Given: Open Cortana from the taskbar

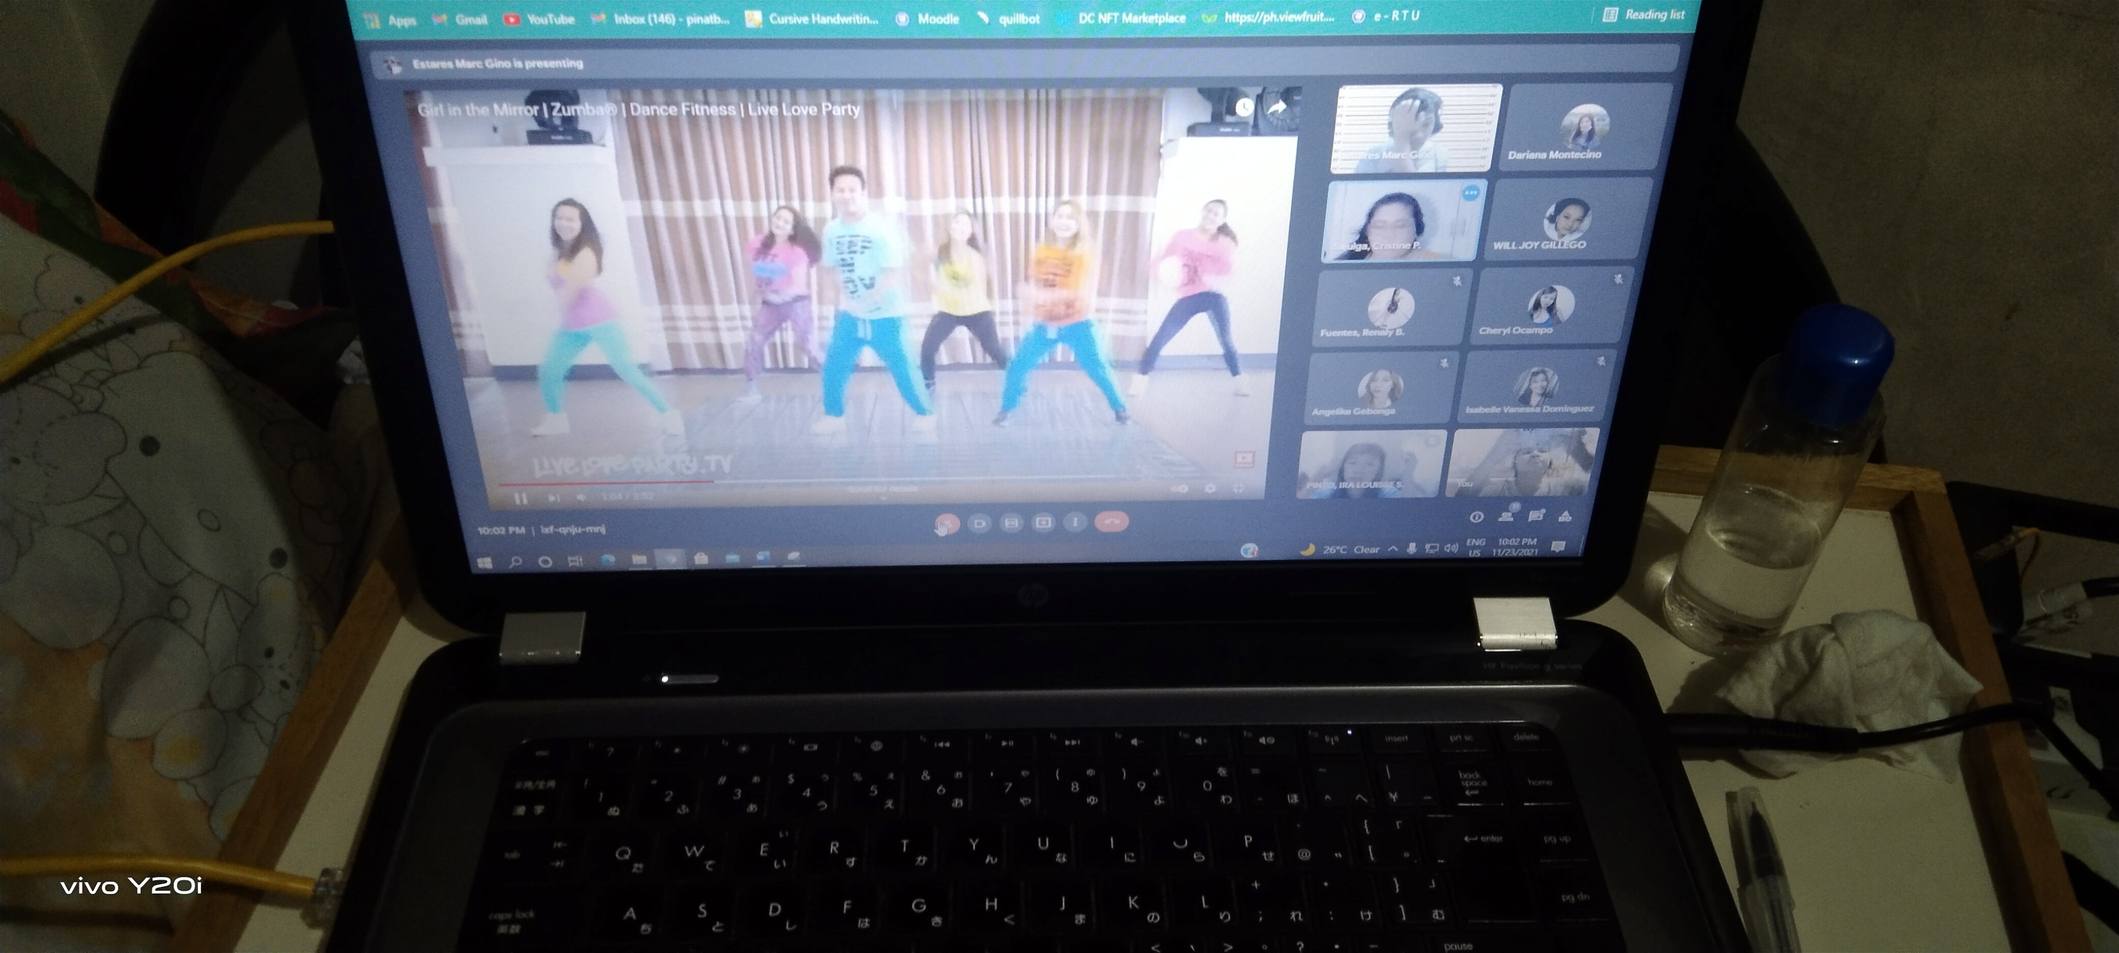Looking at the screenshot, I should (x=545, y=563).
